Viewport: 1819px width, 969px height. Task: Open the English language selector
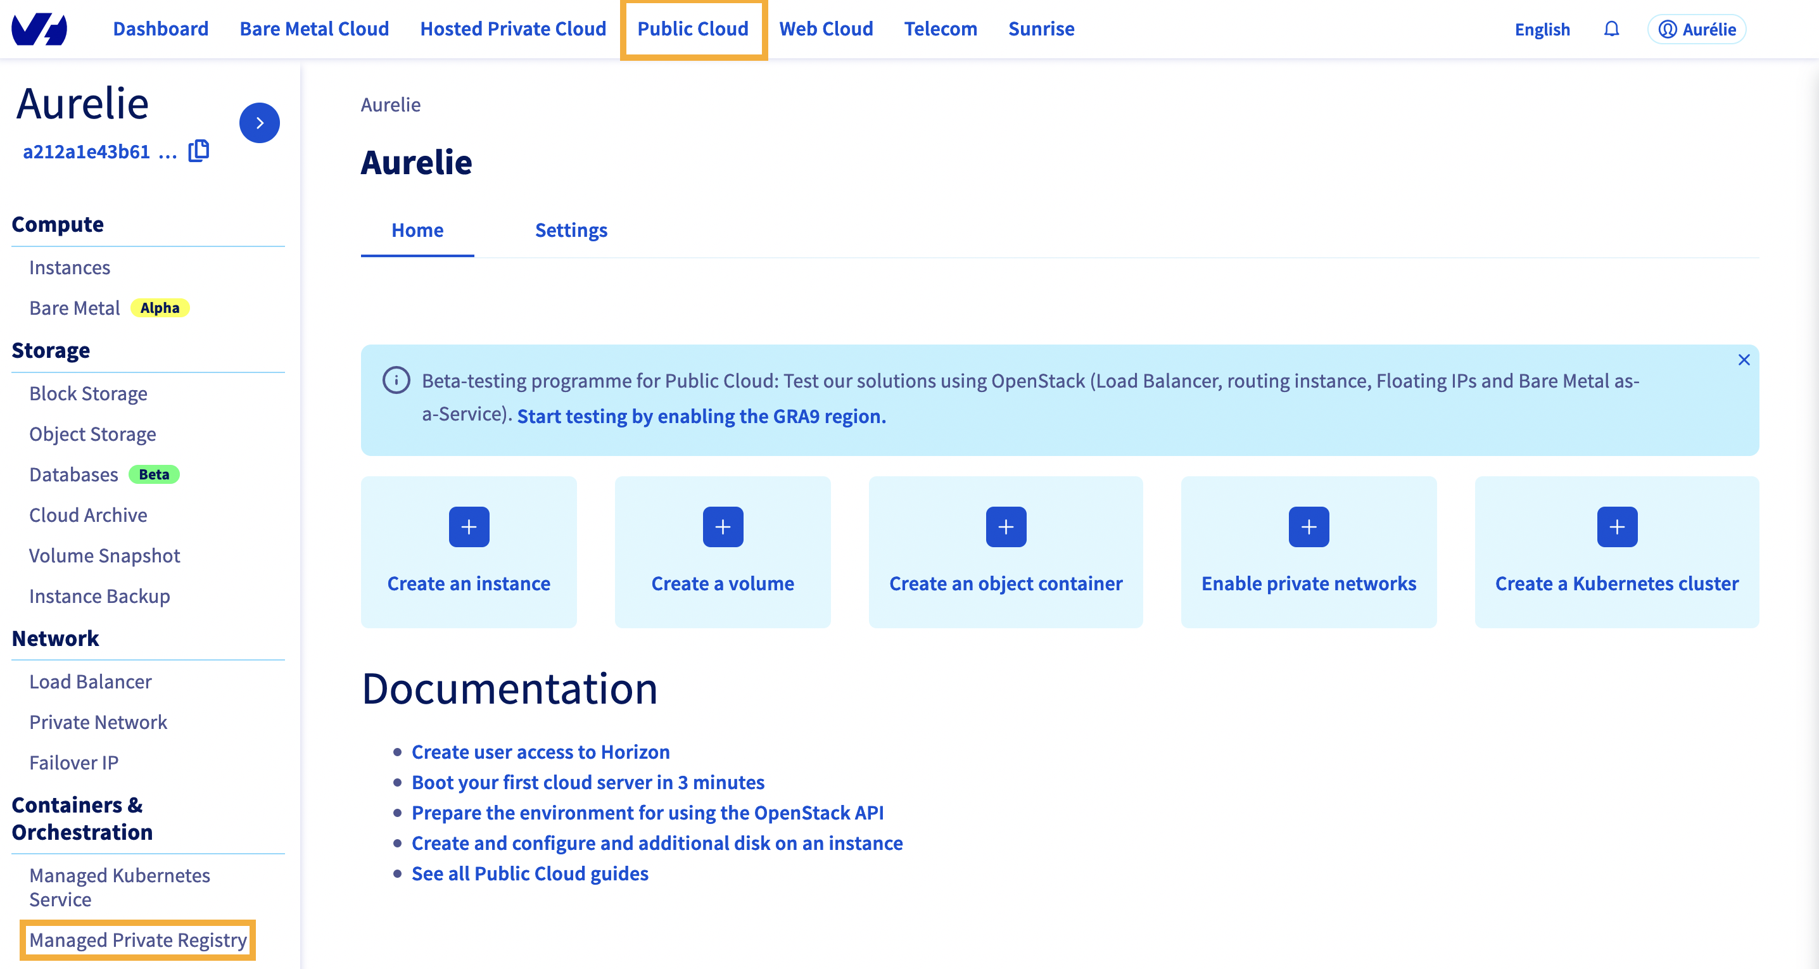tap(1542, 29)
